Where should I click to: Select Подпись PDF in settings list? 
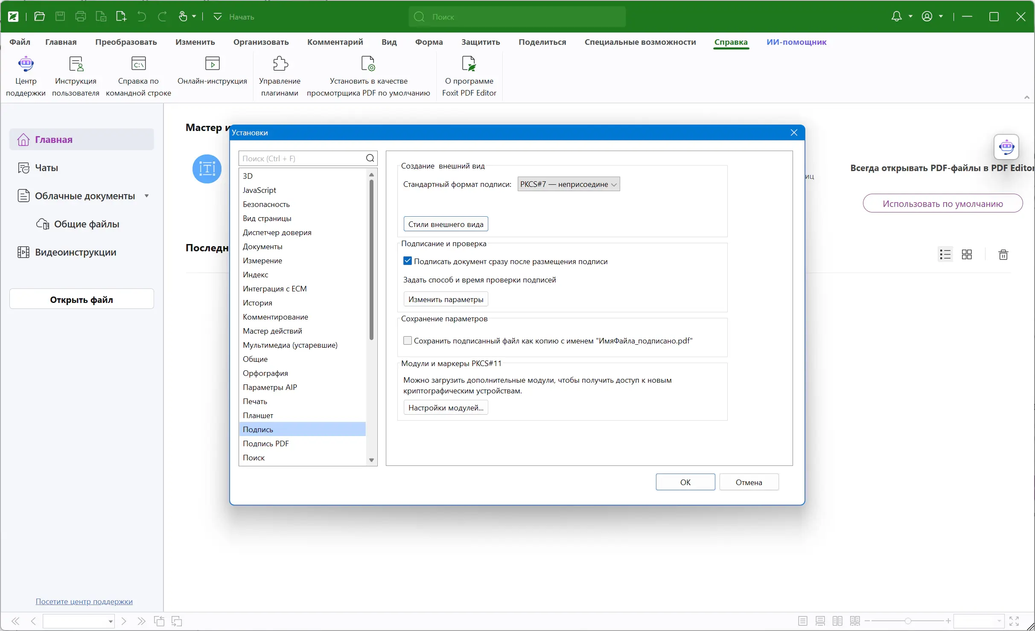[265, 444]
